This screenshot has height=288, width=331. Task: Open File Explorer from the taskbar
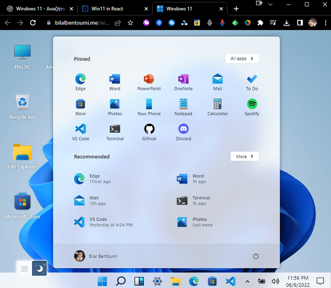coord(176,281)
